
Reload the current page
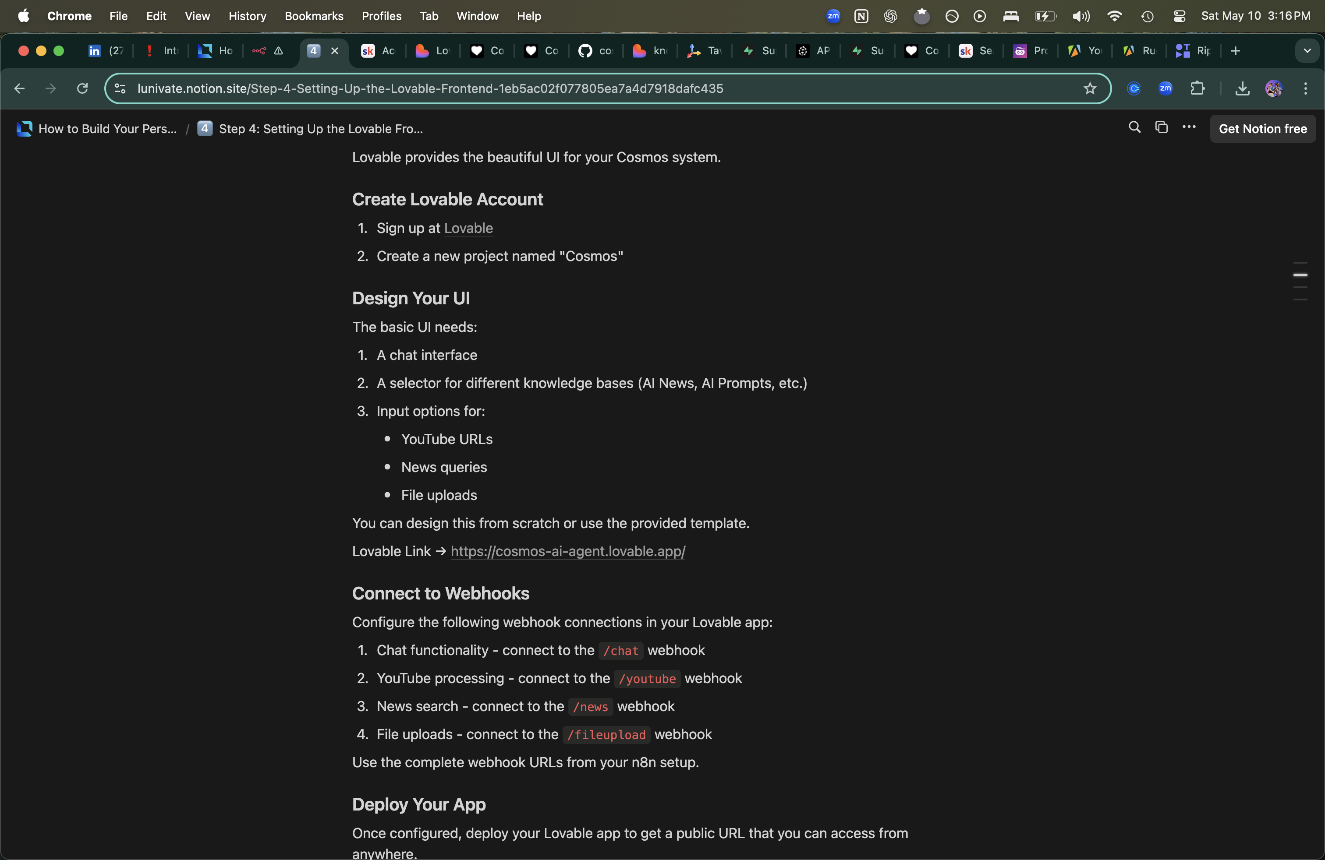click(82, 88)
